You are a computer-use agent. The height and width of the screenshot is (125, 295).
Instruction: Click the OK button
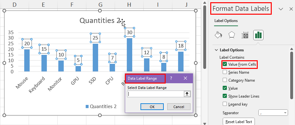152,107
